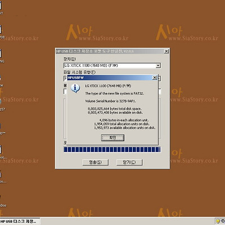
Task: Click the HPUSBFW dialog title bar
Action: pyautogui.click(x=112, y=78)
